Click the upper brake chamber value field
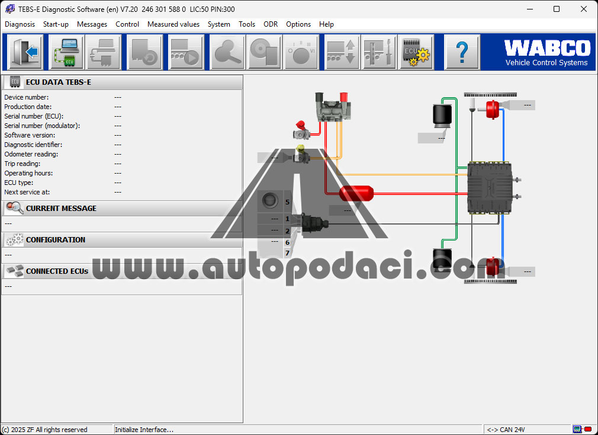The width and height of the screenshot is (598, 435). tap(521, 105)
